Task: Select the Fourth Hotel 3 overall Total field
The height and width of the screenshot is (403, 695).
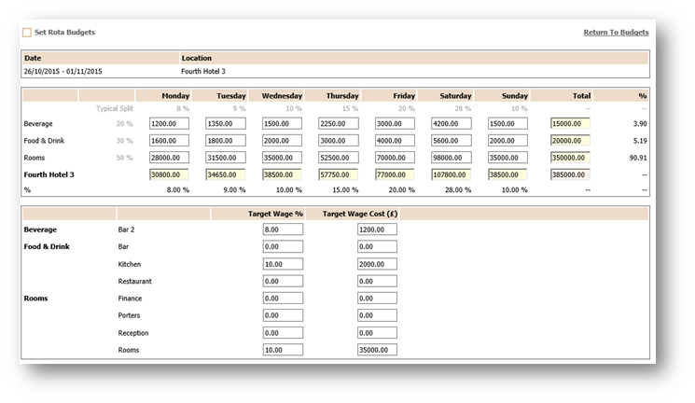Action: (x=571, y=174)
